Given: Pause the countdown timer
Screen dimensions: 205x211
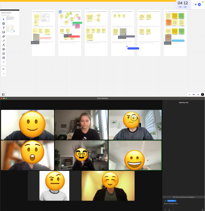Looking at the screenshot, I should [x=199, y=4].
